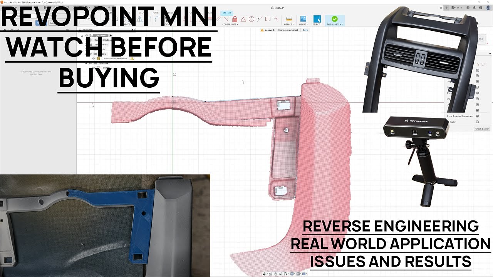The image size is (493, 277).
Task: Select the Untitled* document tab
Action: tap(278, 8)
